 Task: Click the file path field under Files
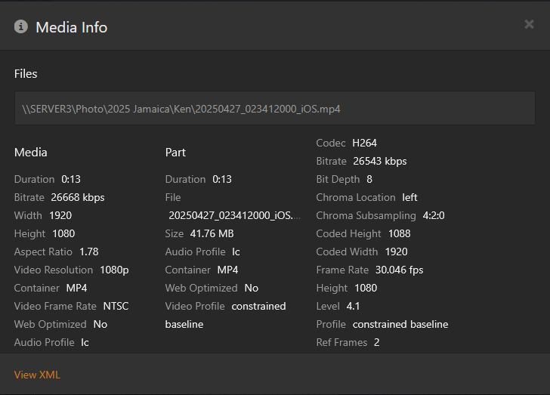(x=274, y=109)
